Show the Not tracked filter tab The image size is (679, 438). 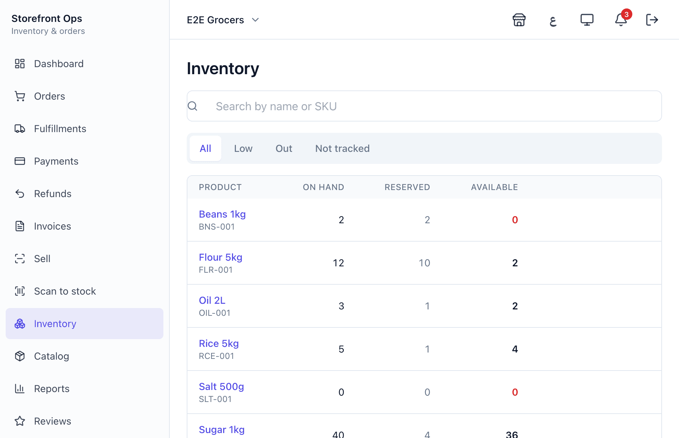click(x=342, y=148)
